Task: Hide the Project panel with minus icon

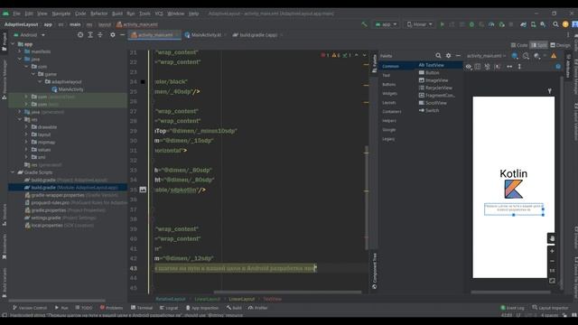Action: click(x=123, y=34)
